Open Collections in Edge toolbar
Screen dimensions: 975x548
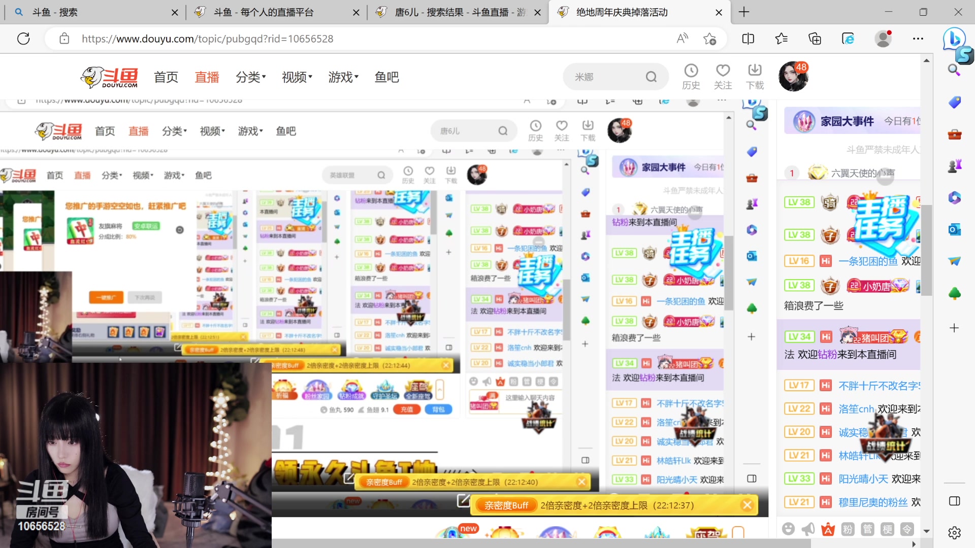(815, 39)
